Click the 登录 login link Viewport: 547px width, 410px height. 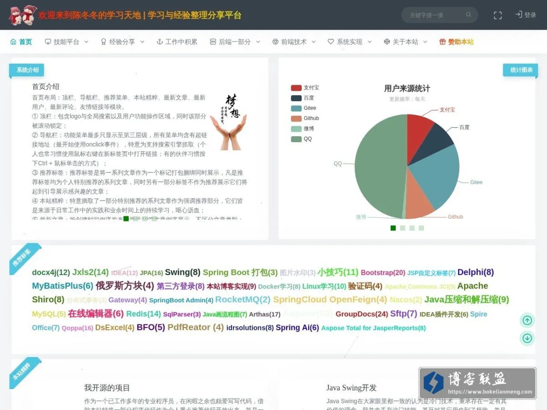point(526,15)
